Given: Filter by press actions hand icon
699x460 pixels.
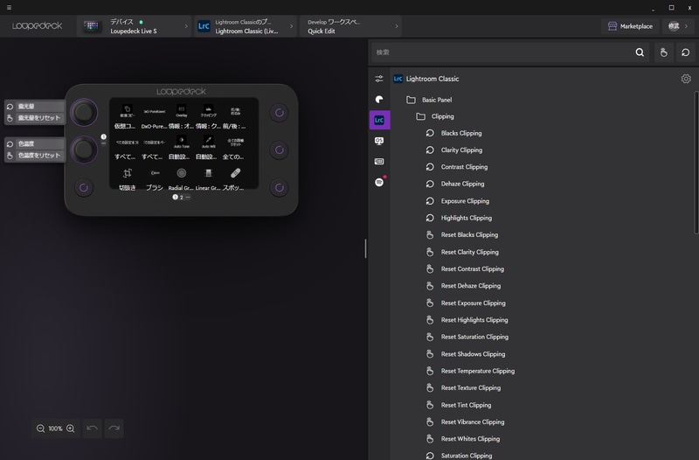Looking at the screenshot, I should 663,52.
